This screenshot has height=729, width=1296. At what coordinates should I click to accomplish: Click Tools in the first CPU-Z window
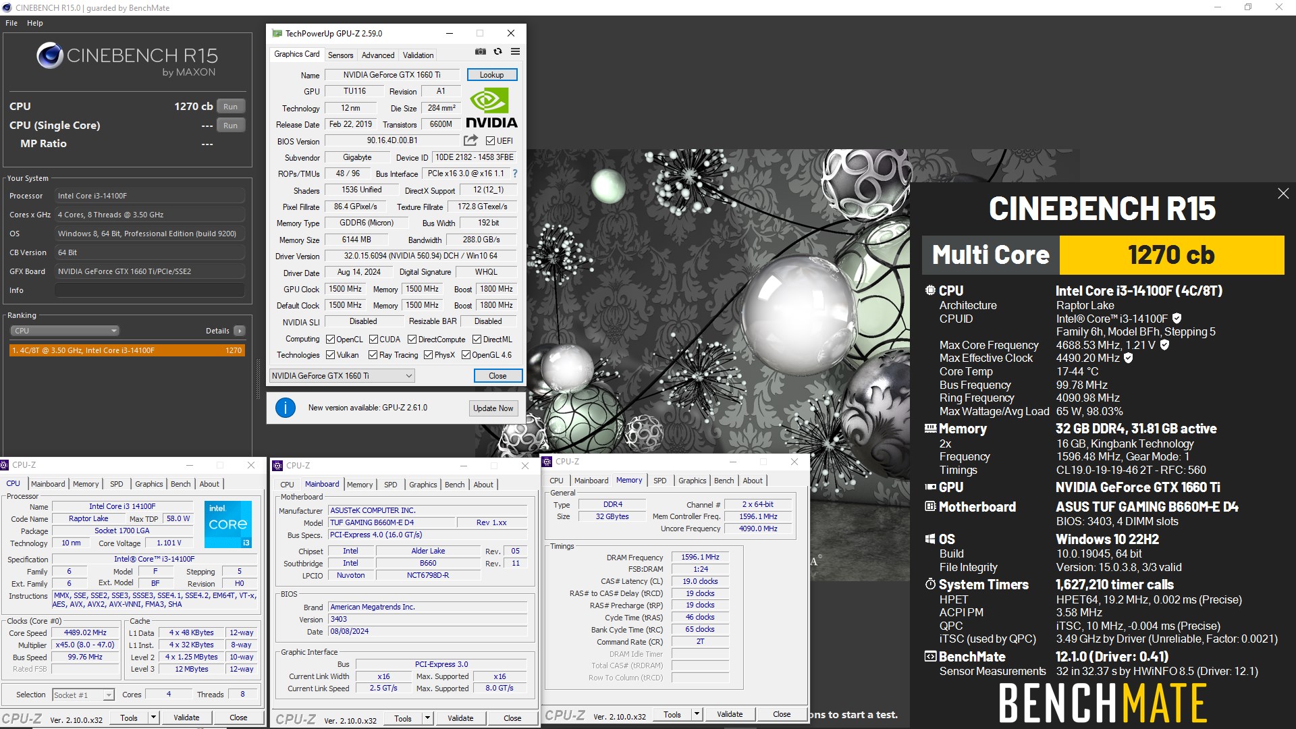coord(129,718)
